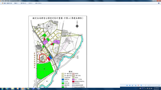The image size is (161, 90).
Task: Click the fit-to-window pan icon
Action: pos(145,85)
